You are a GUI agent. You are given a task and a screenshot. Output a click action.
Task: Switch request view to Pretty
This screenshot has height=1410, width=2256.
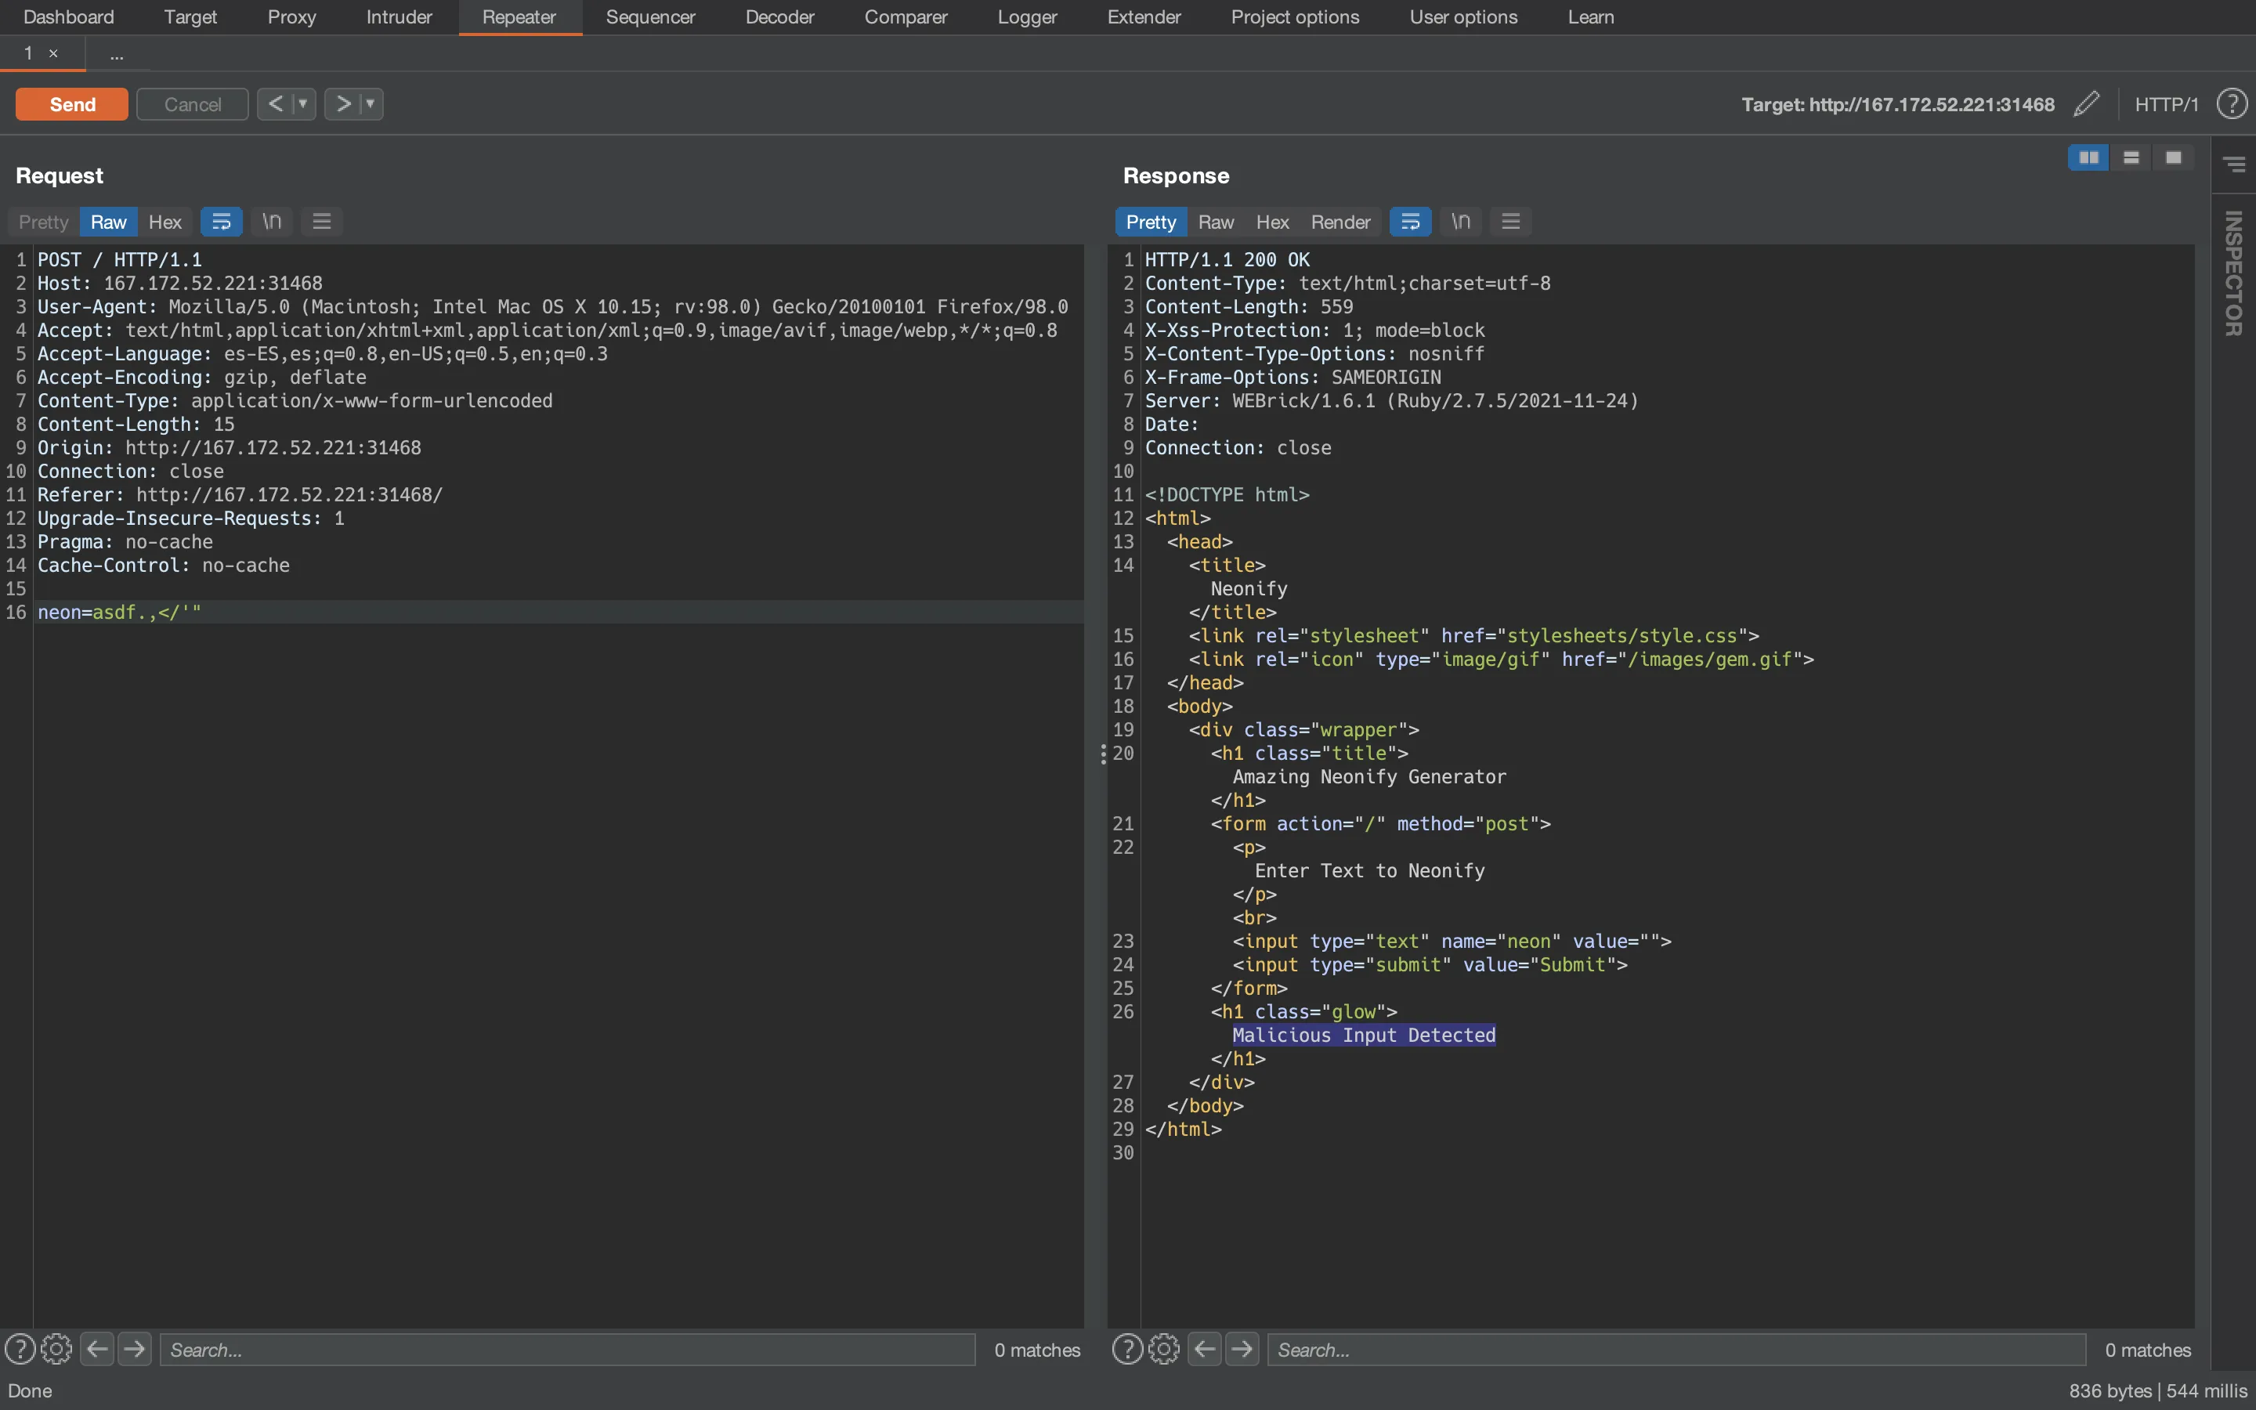[x=44, y=222]
